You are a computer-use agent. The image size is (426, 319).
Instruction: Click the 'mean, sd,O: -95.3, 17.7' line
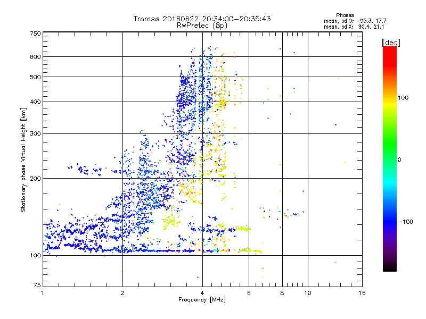coord(355,21)
